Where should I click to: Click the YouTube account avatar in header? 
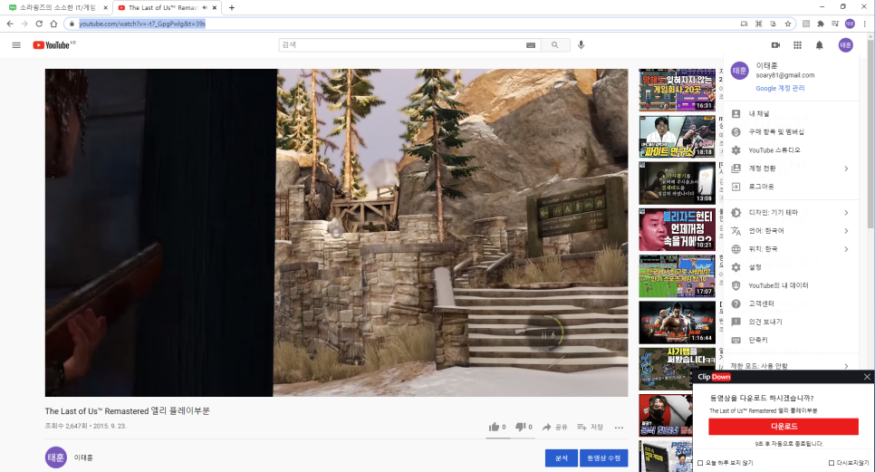845,45
